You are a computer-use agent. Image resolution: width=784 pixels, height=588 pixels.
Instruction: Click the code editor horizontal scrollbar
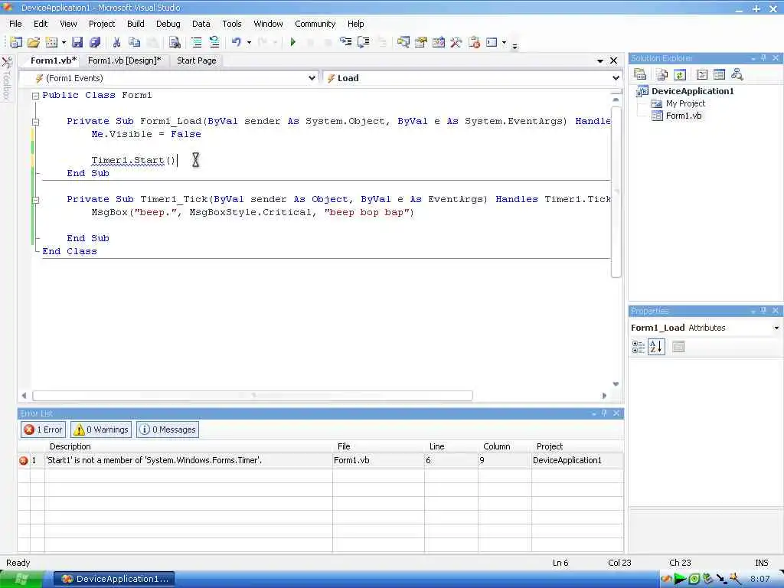(x=253, y=396)
